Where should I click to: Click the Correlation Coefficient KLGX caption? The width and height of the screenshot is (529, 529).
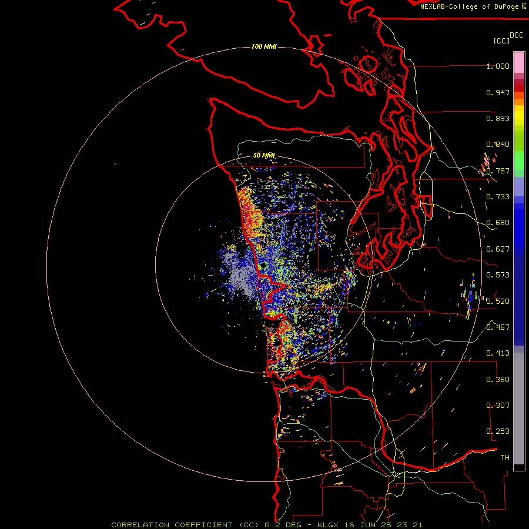coord(266,525)
